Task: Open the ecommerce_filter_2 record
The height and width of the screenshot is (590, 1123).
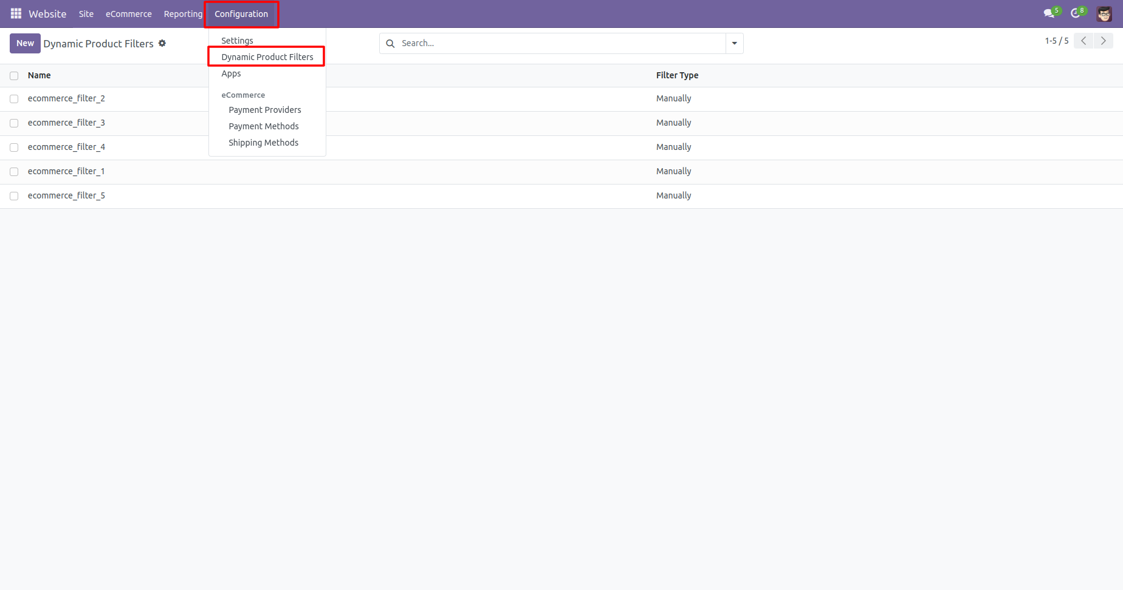Action: coord(66,98)
